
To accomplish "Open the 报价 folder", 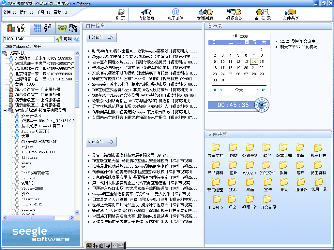I will [283, 168].
